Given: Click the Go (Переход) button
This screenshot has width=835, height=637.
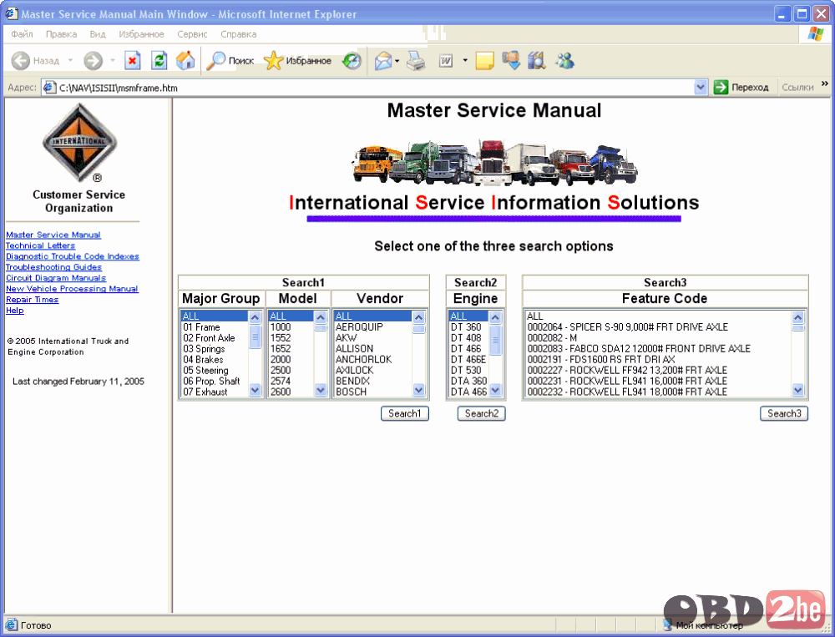Looking at the screenshot, I should coord(741,88).
